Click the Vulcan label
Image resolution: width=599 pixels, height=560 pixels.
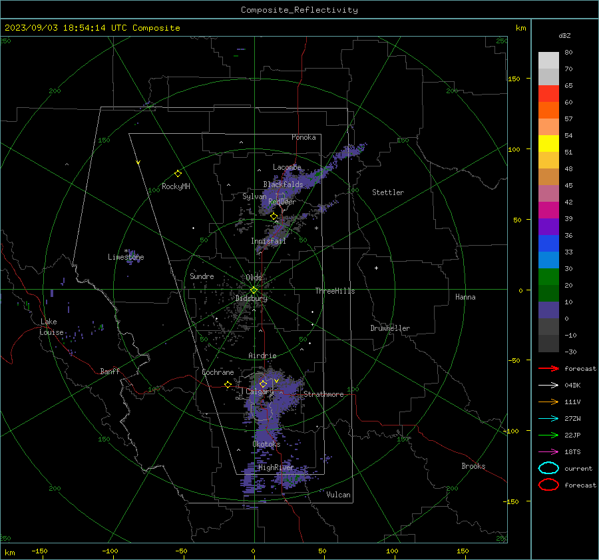[338, 495]
